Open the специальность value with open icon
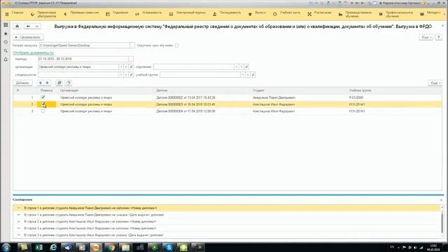This screenshot has width=448, height=252. (x=131, y=75)
